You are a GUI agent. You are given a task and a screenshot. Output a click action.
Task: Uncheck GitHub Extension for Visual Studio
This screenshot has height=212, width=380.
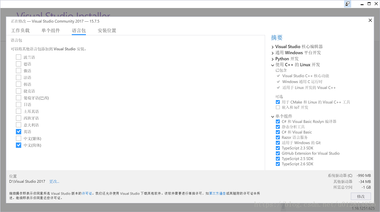point(278,153)
